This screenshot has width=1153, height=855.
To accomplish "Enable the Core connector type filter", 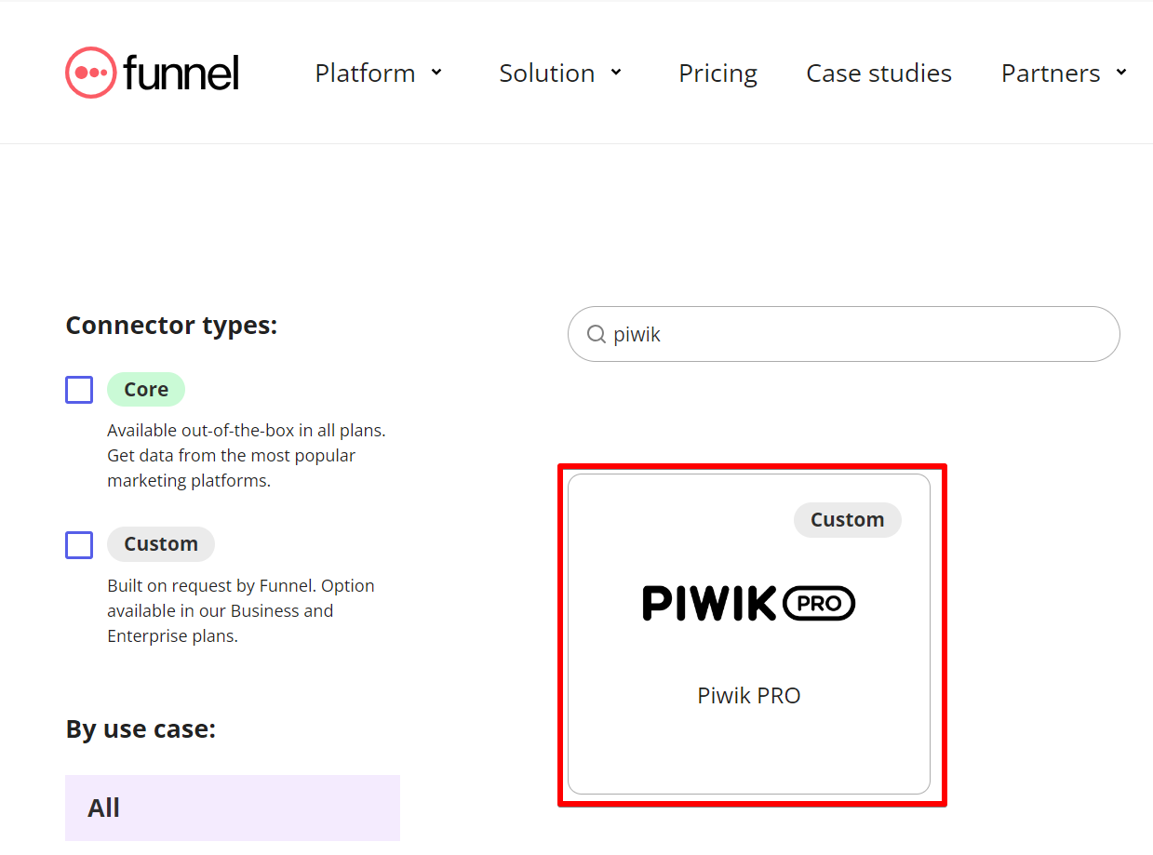I will 79,389.
